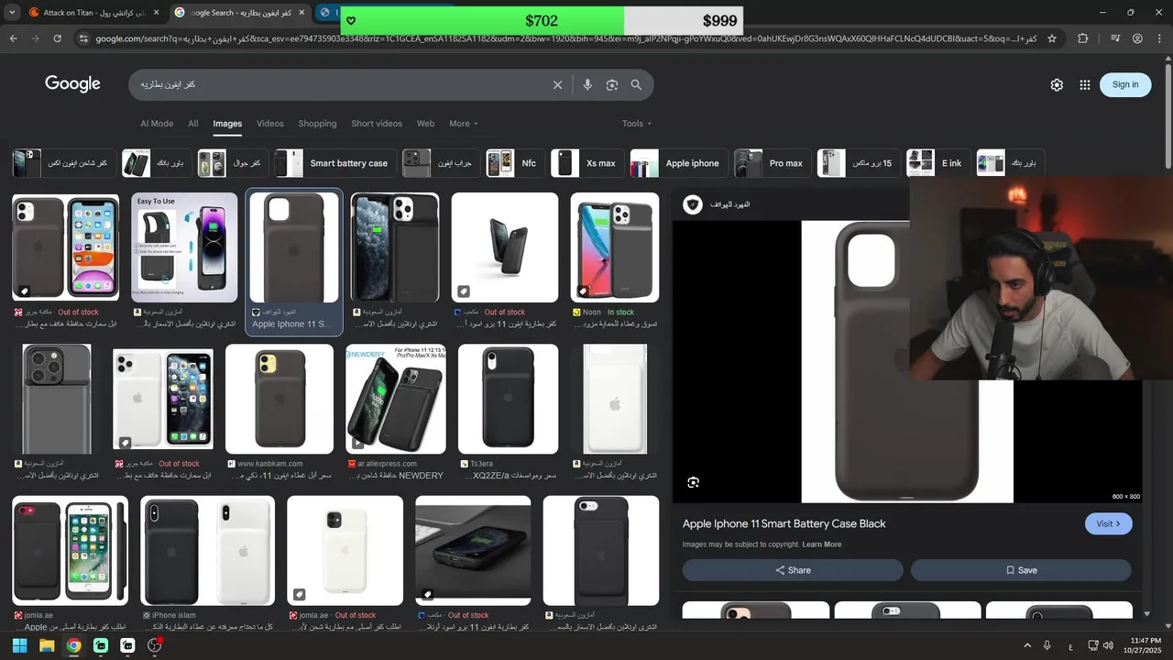Reload the page in Chrome
The image size is (1173, 660).
(57, 38)
